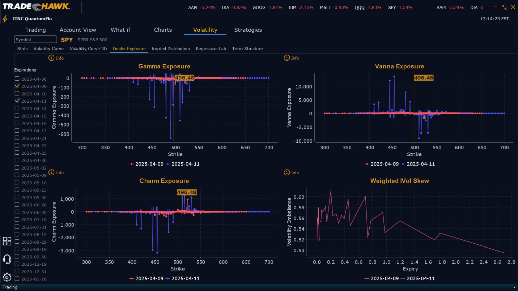Screen dimensions: 518x291
Task: Toggle the 2025-04-10 expiration checkbox
Action: click(x=17, y=94)
